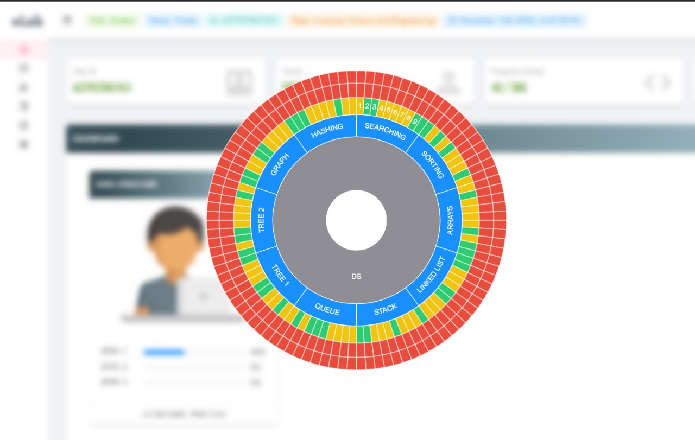Click the STACK topic segment
The height and width of the screenshot is (440, 695).
point(386,310)
